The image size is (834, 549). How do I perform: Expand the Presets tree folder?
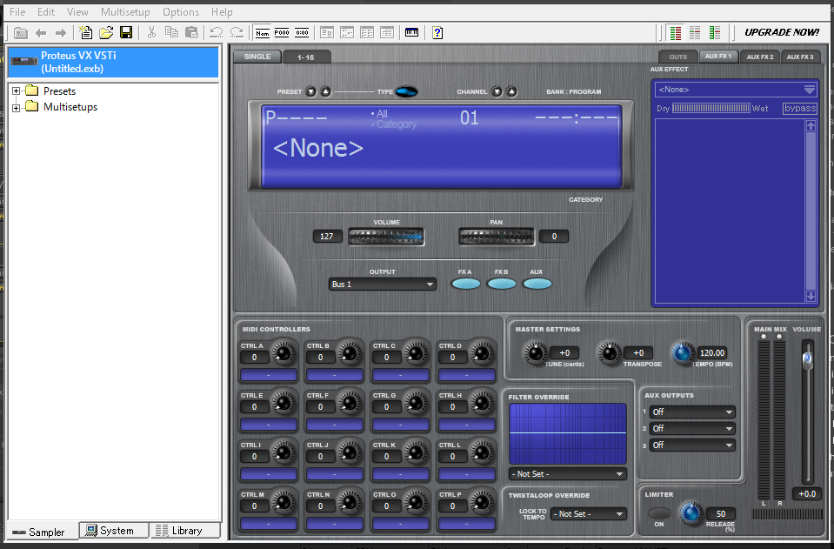(16, 91)
